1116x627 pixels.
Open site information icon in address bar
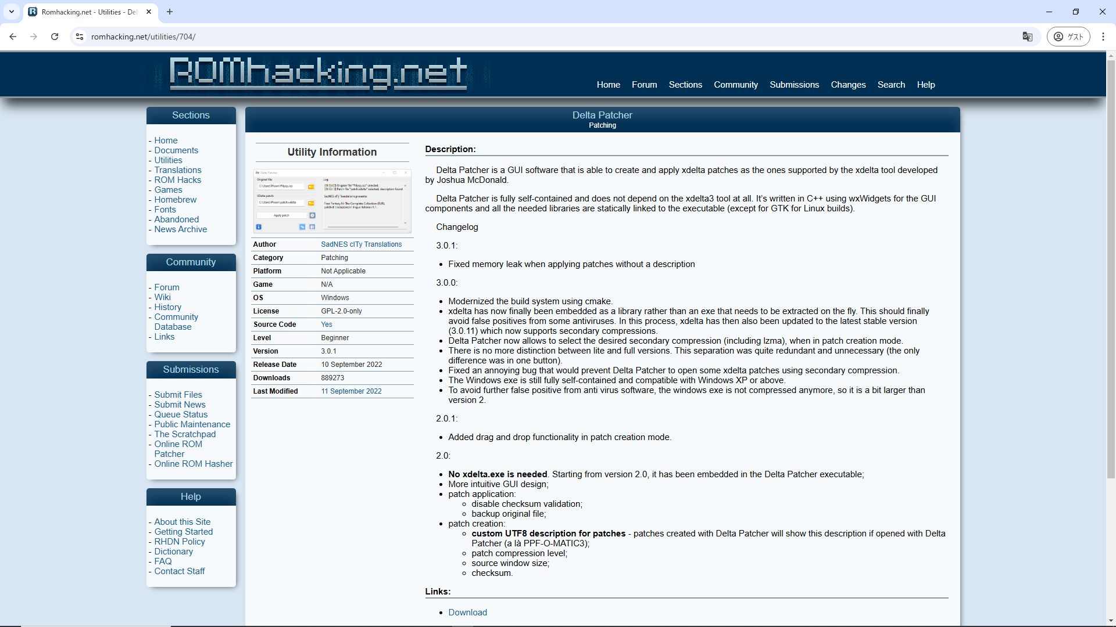80,37
